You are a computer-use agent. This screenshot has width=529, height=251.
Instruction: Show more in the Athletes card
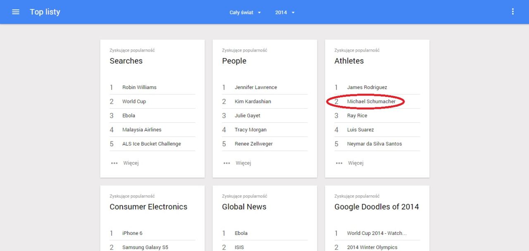coord(350,163)
